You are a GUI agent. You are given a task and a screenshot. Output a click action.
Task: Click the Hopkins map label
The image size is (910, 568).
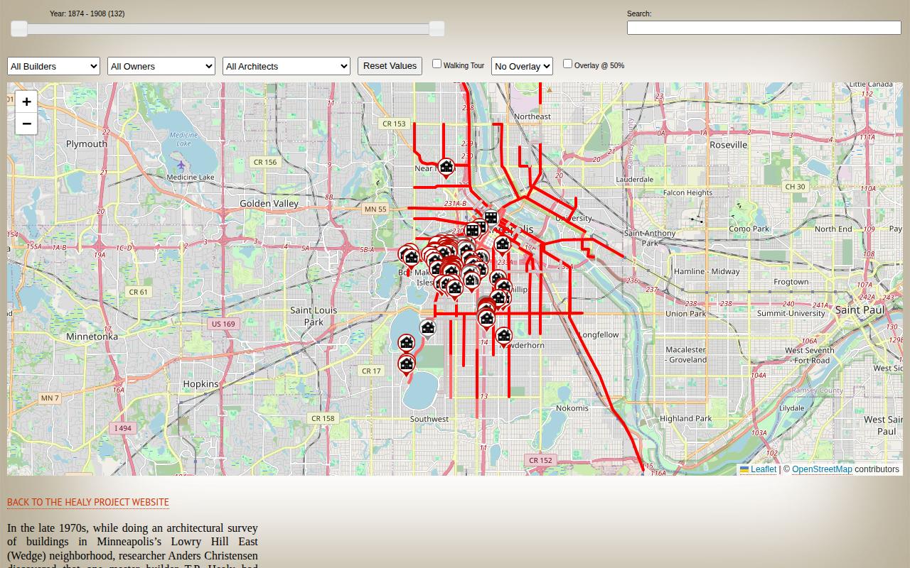click(201, 384)
